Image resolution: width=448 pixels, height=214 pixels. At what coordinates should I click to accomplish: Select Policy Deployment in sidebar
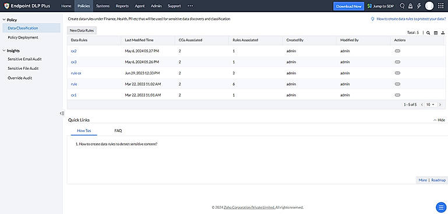[x=23, y=37]
